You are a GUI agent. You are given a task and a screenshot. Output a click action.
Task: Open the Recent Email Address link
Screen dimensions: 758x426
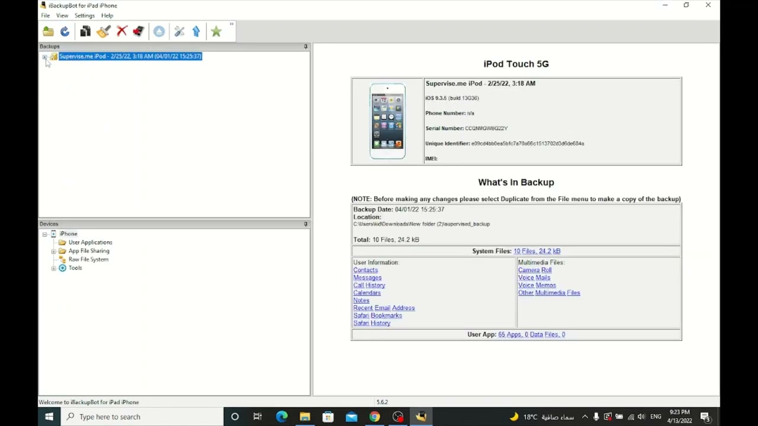[384, 308]
